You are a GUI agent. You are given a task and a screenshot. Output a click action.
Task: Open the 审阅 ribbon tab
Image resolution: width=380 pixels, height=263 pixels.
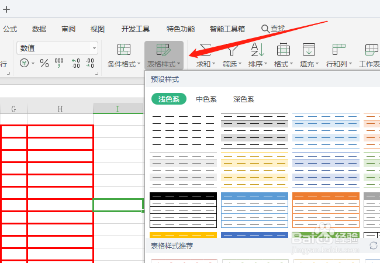coord(68,29)
